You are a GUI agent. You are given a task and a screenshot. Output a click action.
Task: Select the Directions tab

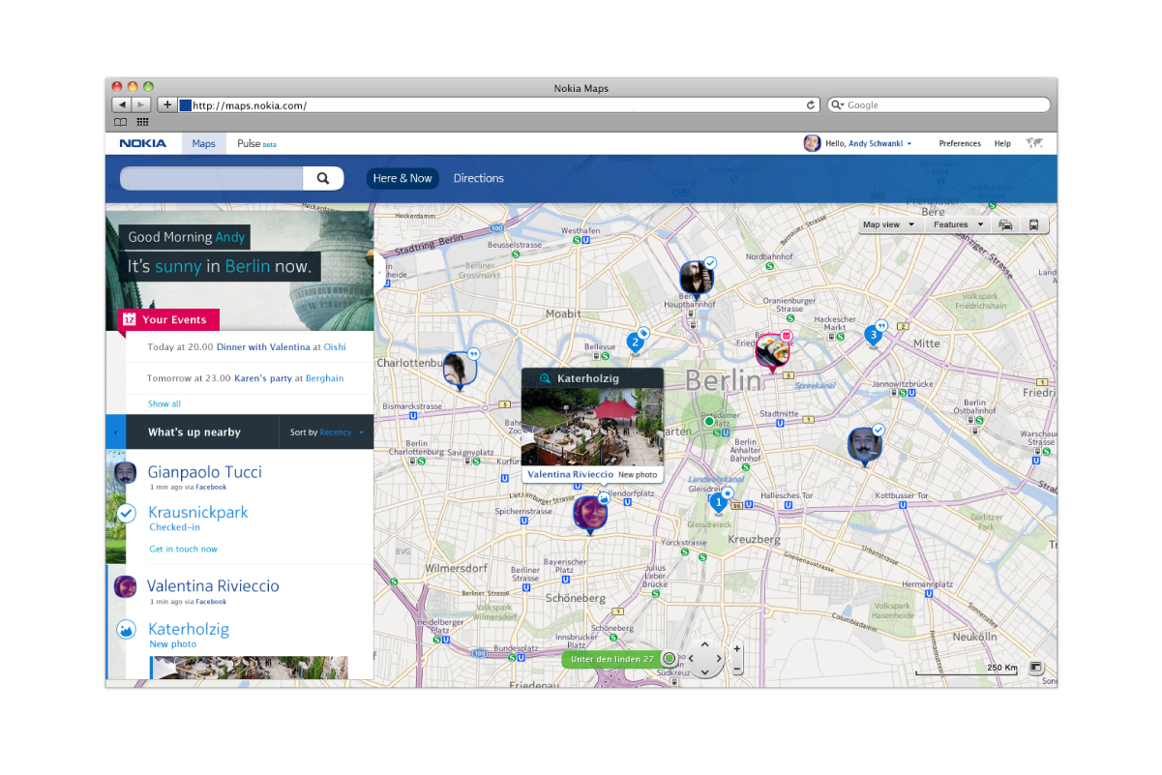[x=479, y=178]
